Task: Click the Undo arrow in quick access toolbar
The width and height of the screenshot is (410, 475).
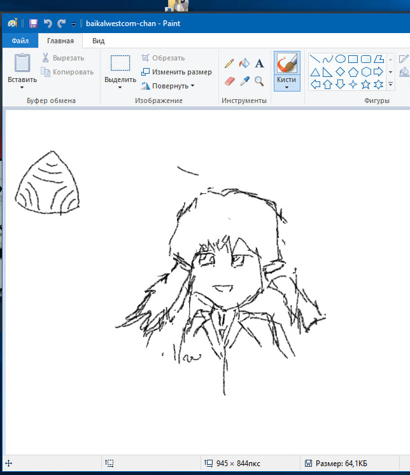Action: pos(47,24)
